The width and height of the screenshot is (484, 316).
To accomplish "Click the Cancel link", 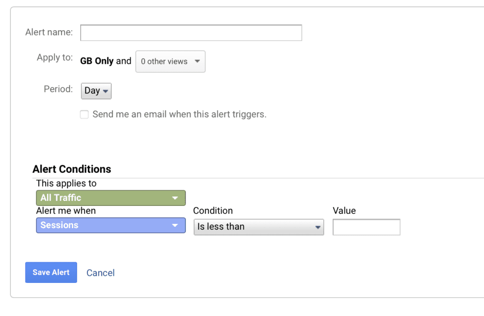I will tap(100, 273).
